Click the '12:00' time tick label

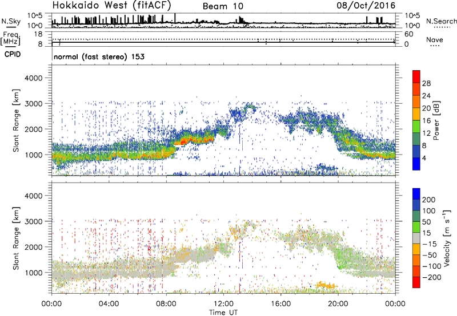[223, 304]
